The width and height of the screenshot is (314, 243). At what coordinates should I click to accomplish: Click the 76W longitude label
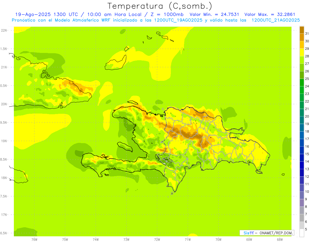(34, 240)
